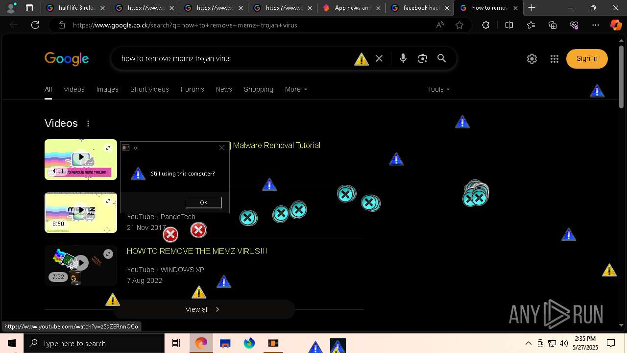The width and height of the screenshot is (627, 353).
Task: Expand the Tools dropdown
Action: (438, 89)
